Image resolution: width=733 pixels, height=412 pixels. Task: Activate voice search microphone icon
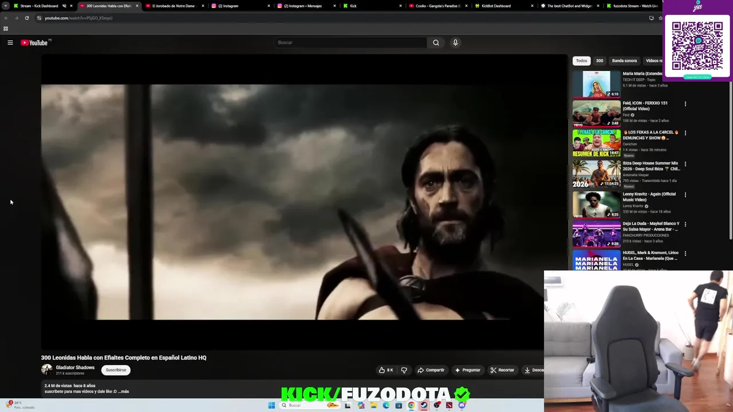(455, 42)
